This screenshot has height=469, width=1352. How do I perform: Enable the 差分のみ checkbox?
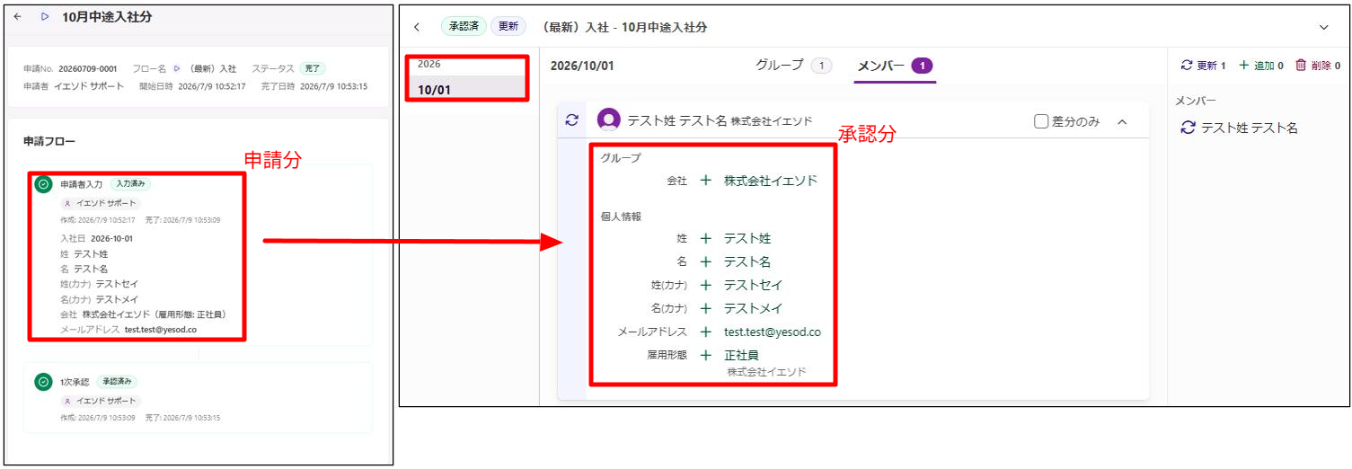(x=1042, y=121)
